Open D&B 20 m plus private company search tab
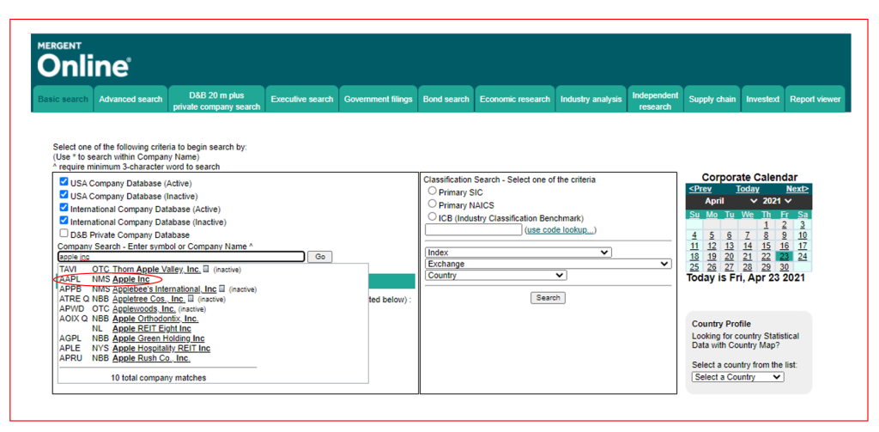Screen dimensions: 879x432 [216, 100]
